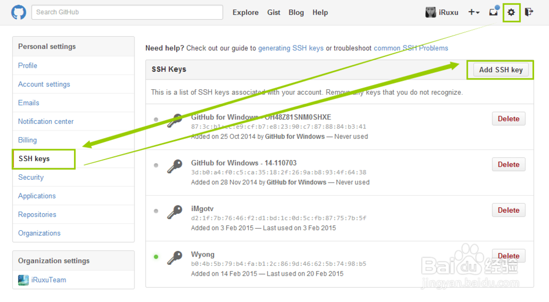Screen dimensions: 549x302
Task: Focus the Search GitHub field
Action: tap(127, 12)
